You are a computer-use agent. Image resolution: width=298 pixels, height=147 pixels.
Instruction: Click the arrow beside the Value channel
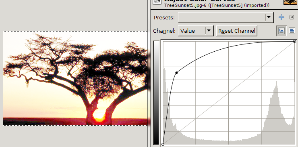pyautogui.click(x=209, y=31)
